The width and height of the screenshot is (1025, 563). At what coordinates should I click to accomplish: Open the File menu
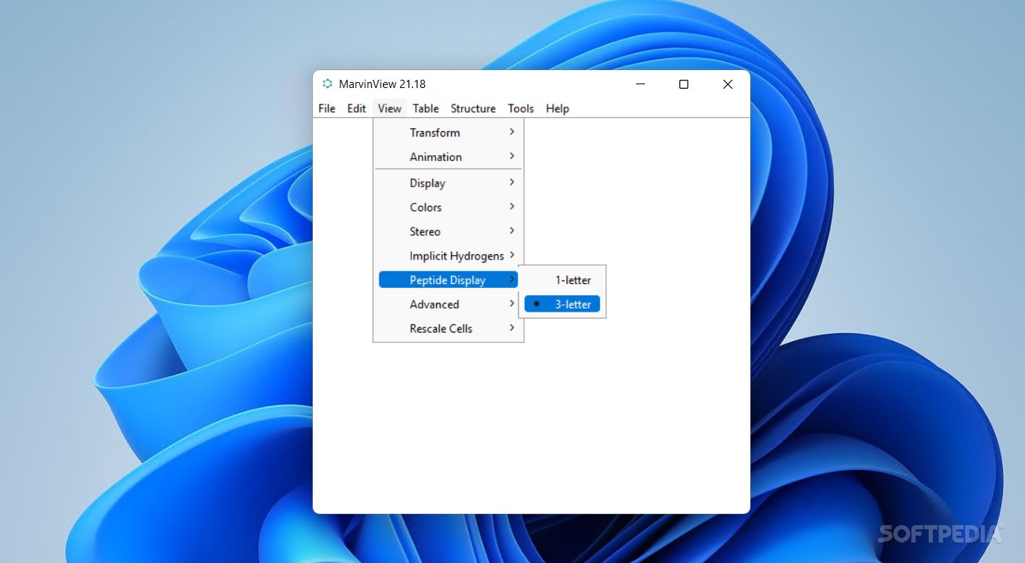(327, 108)
